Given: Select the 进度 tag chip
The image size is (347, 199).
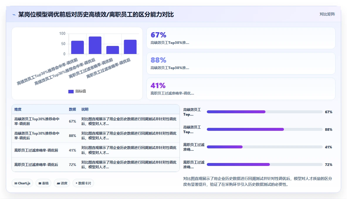Looking at the screenshot, I should 62,183.
